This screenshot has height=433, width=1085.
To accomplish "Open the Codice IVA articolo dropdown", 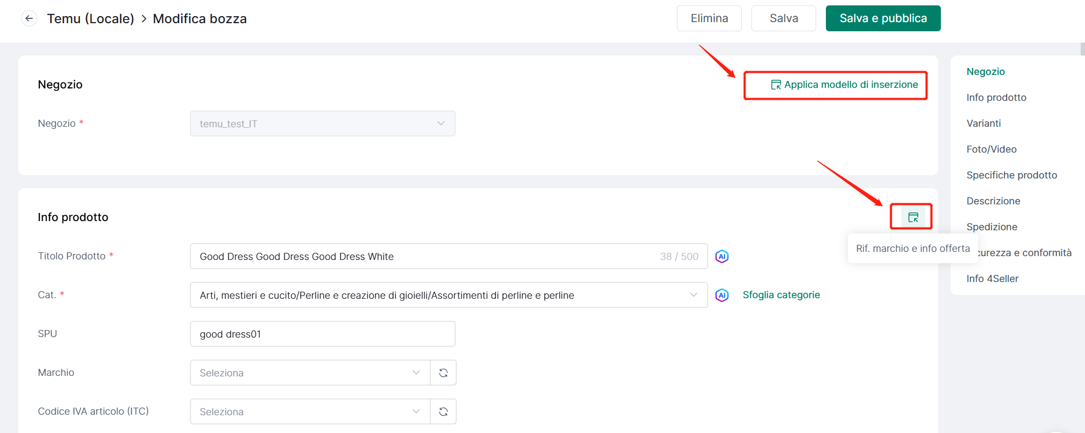I will (310, 411).
